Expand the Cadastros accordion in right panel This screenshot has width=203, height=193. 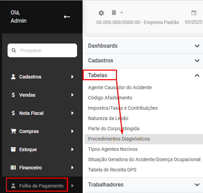coord(144,61)
